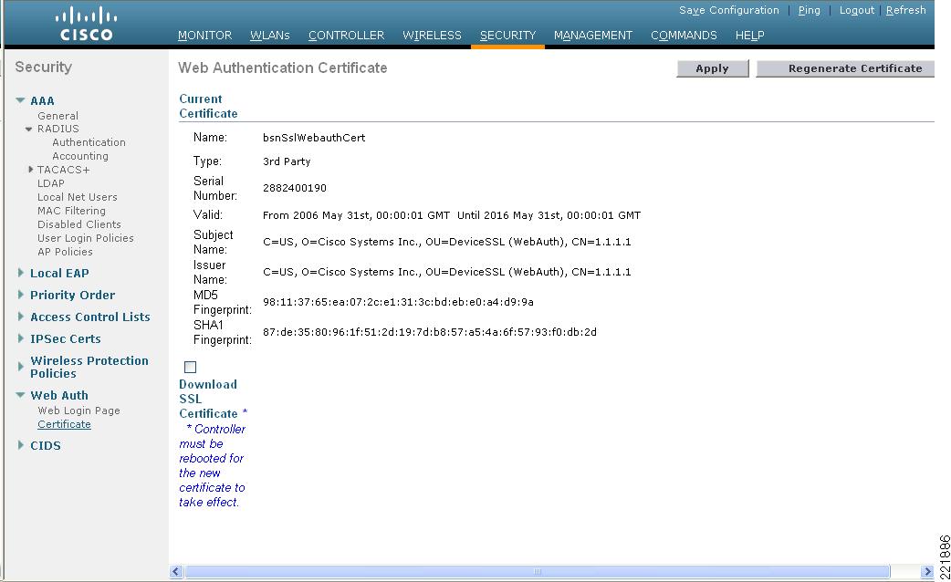Screen dimensions: 951x582
Task: Enable Download SSL Certificate checkbox
Action: coord(191,367)
